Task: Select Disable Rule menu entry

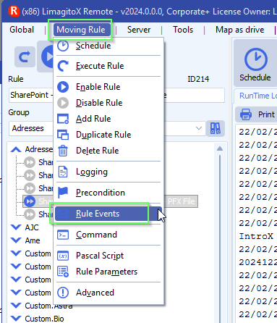Action: pos(108,103)
